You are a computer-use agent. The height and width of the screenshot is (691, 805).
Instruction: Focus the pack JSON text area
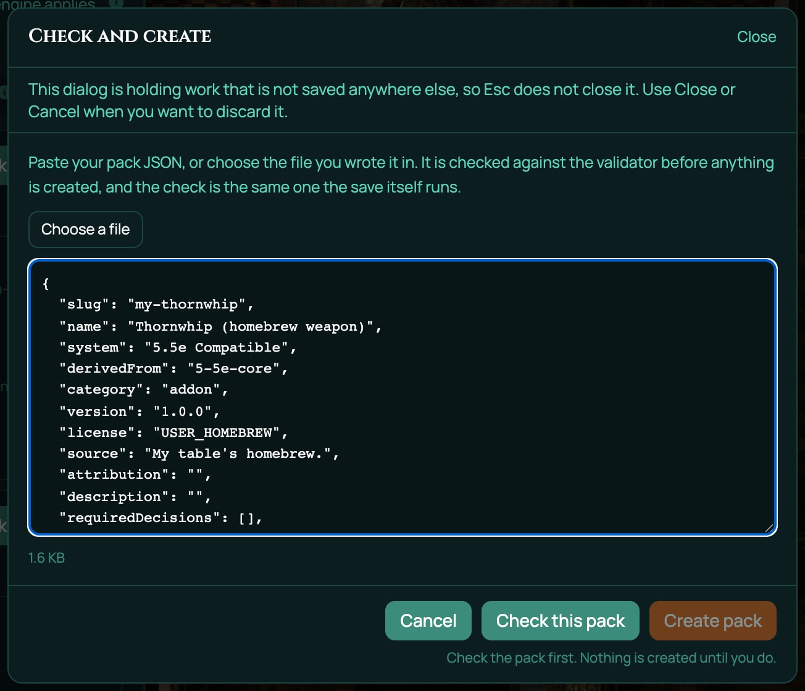[x=403, y=397]
